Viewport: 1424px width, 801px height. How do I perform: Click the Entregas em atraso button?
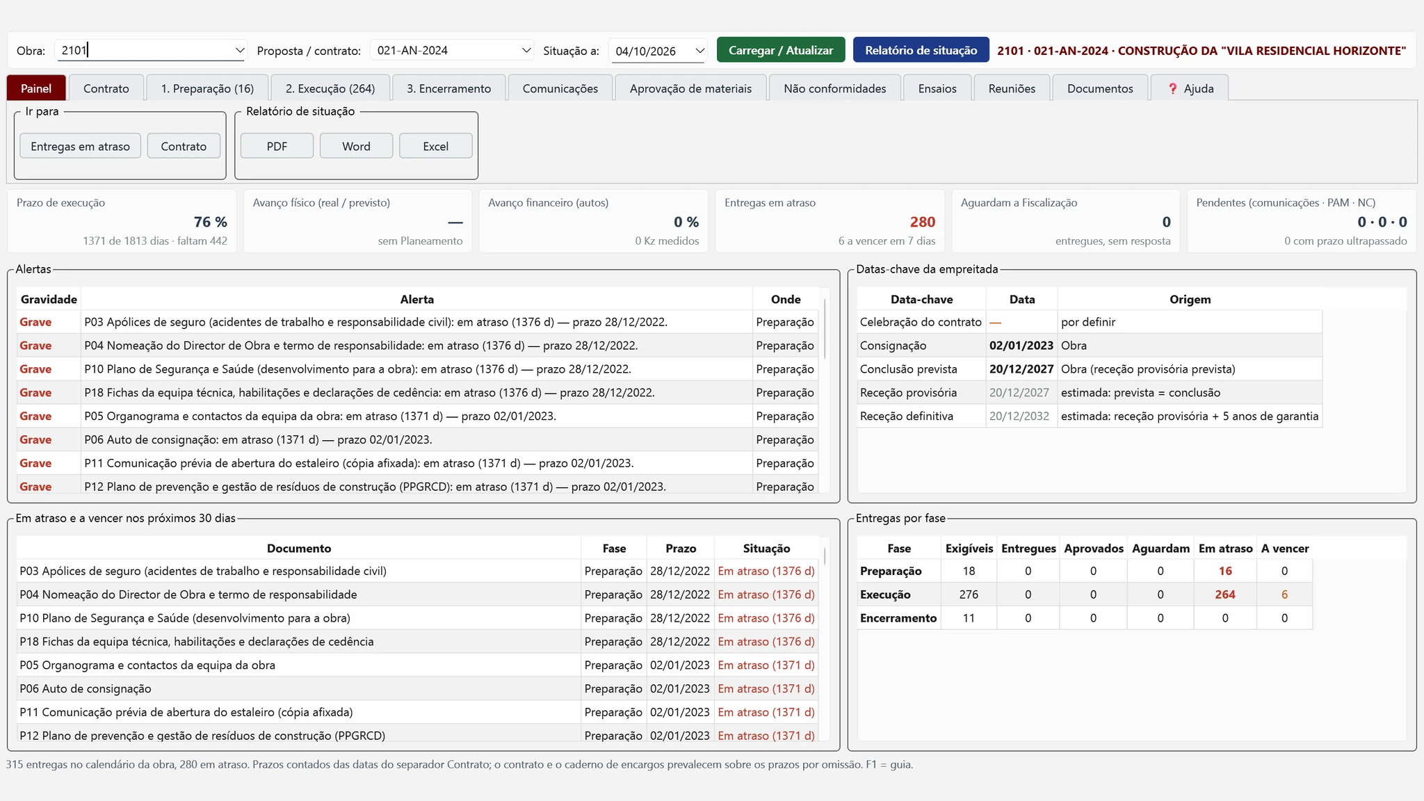click(80, 146)
